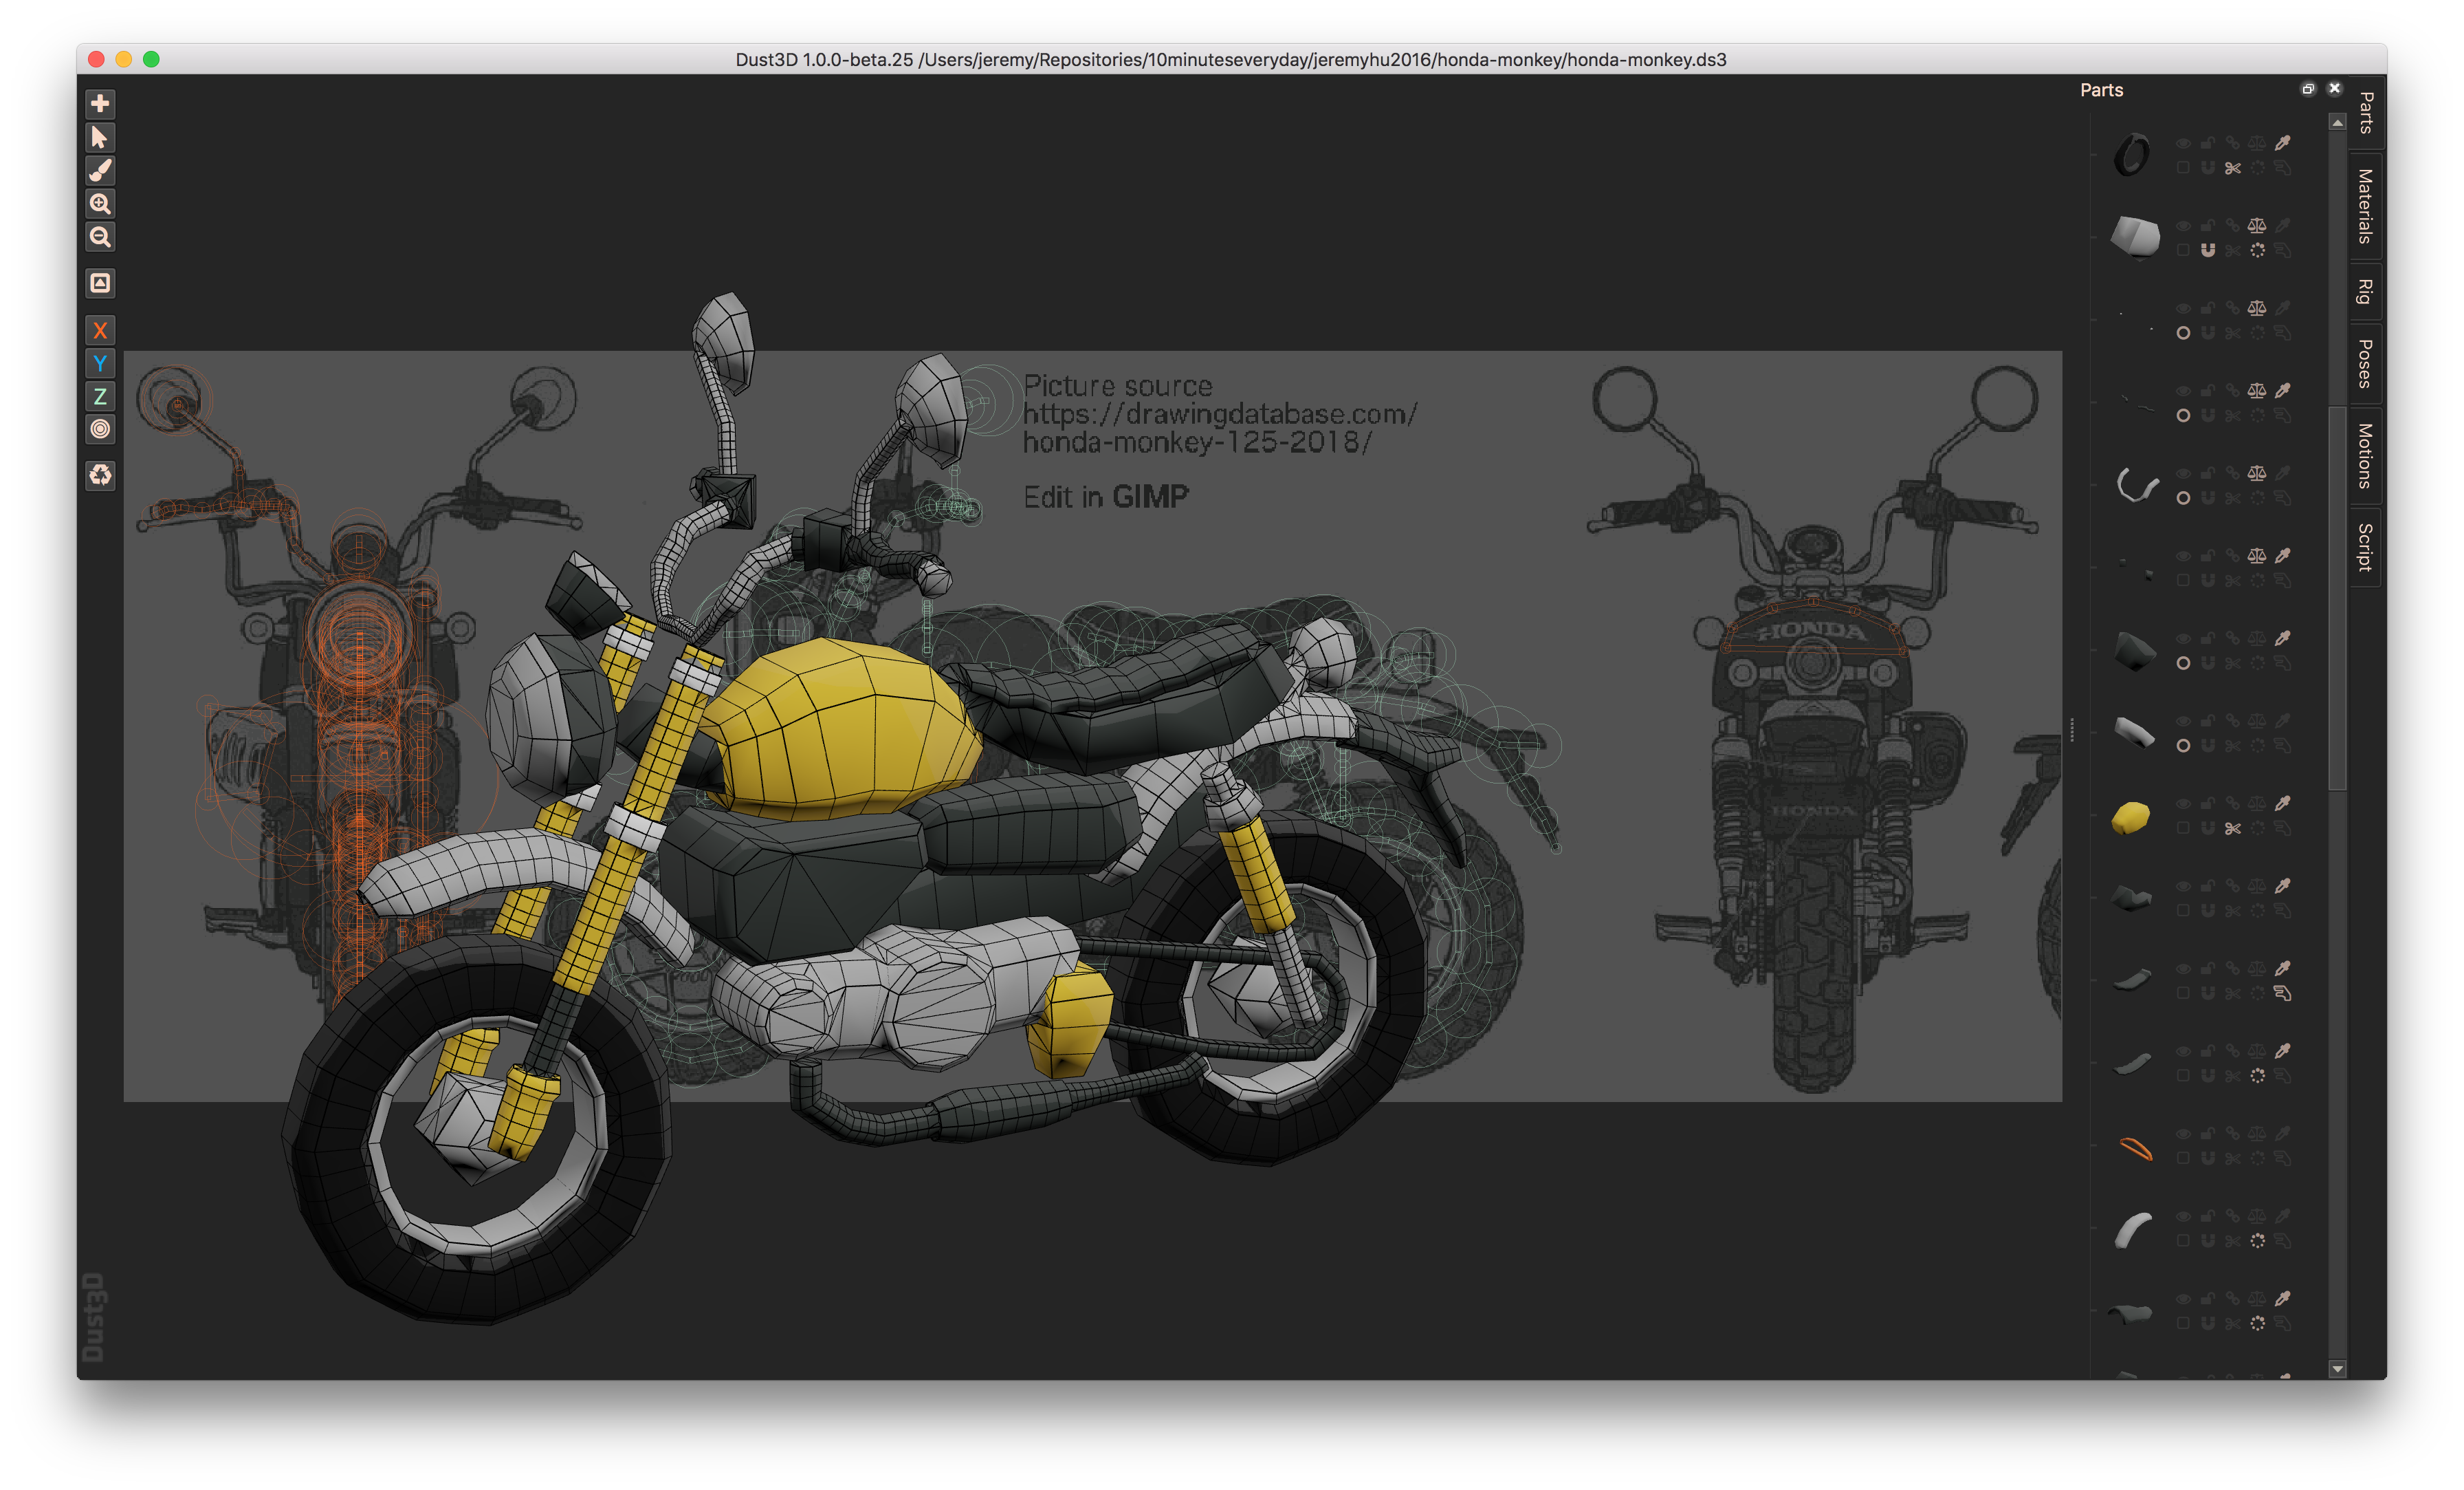This screenshot has width=2464, height=1490.
Task: Activate the Select arrow tool
Action: click(x=100, y=137)
